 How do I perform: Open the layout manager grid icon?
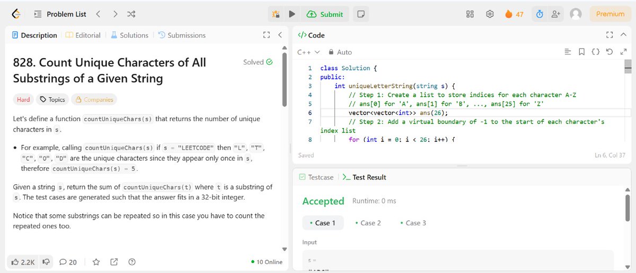tap(470, 14)
